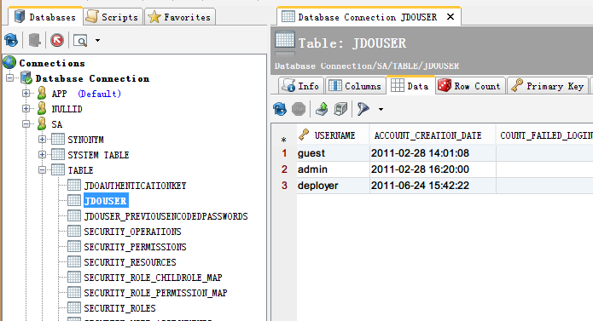Select the TABLE folder
This screenshot has width=593, height=321.
coord(80,170)
